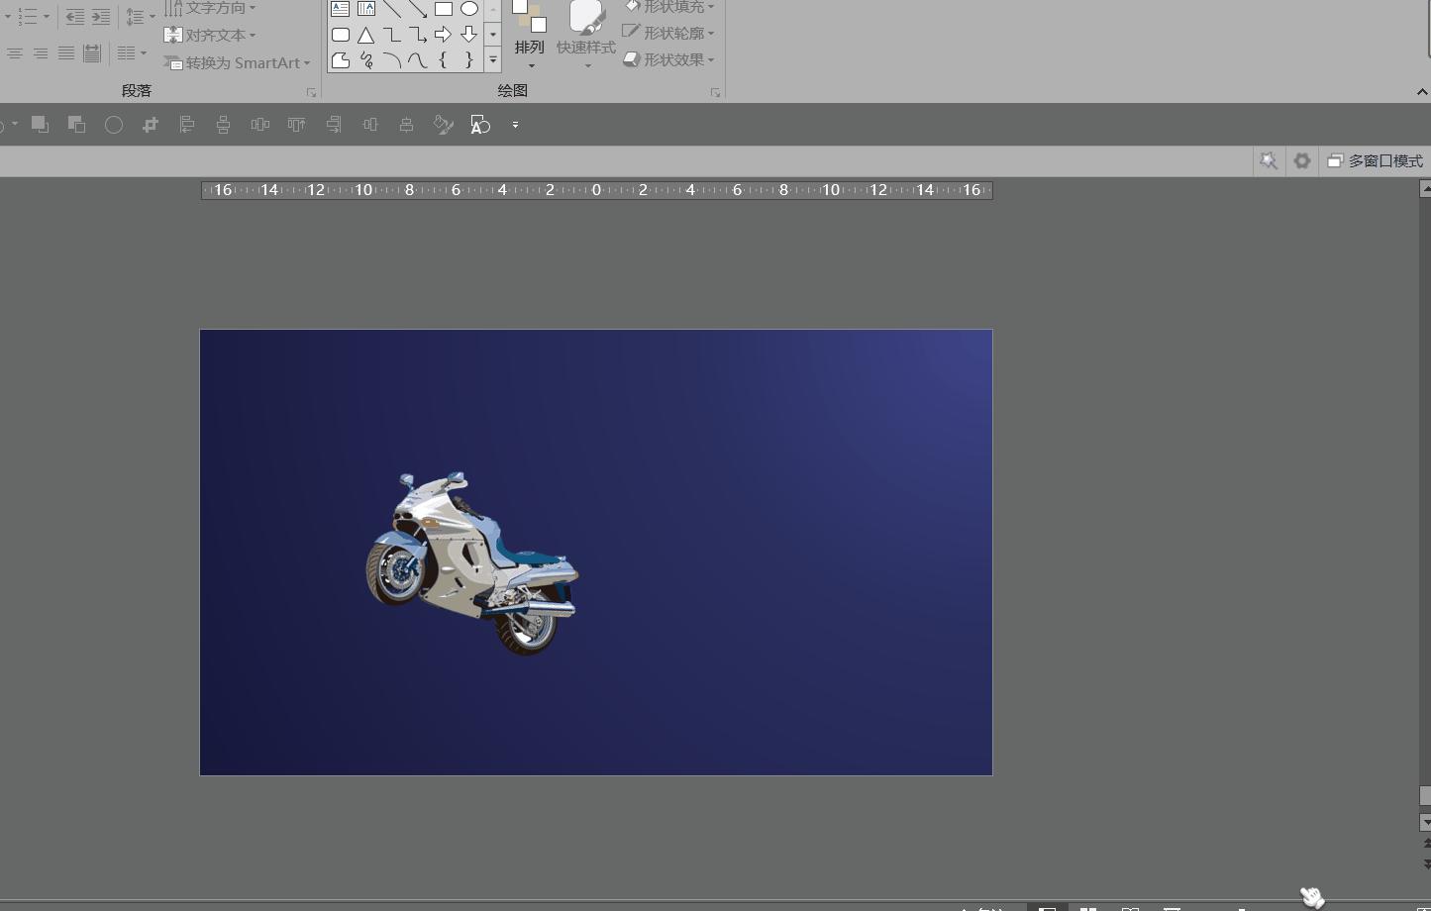This screenshot has height=911, width=1431.
Task: Launch the 绘图 format shape dialog
Action: coord(715,92)
